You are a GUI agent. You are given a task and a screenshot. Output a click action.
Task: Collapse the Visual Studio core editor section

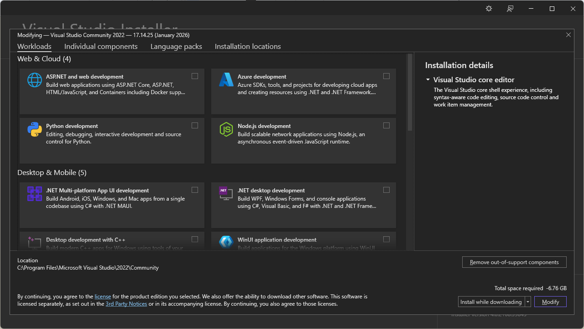point(428,80)
